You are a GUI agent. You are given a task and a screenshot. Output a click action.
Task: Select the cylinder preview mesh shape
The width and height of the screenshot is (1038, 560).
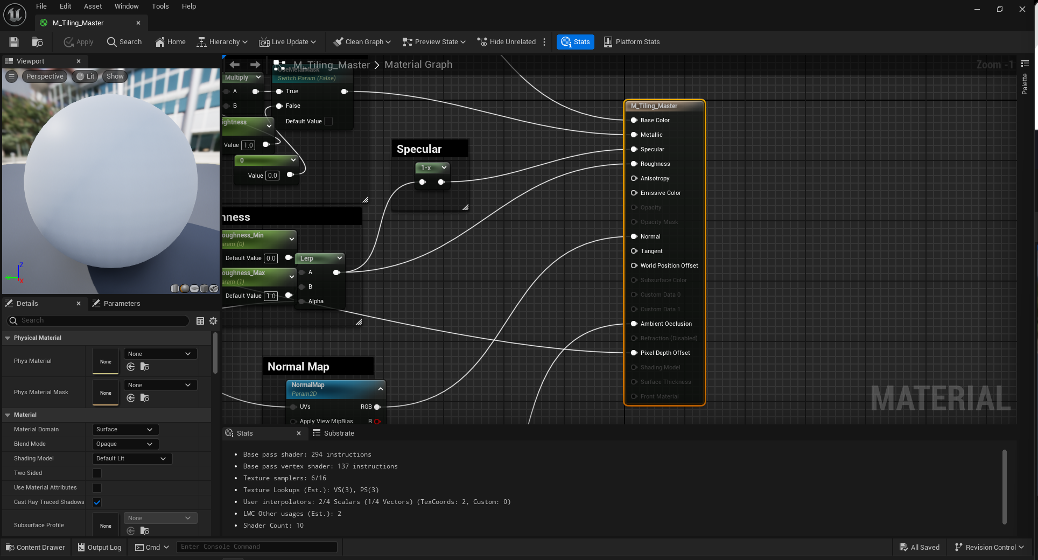(x=174, y=289)
